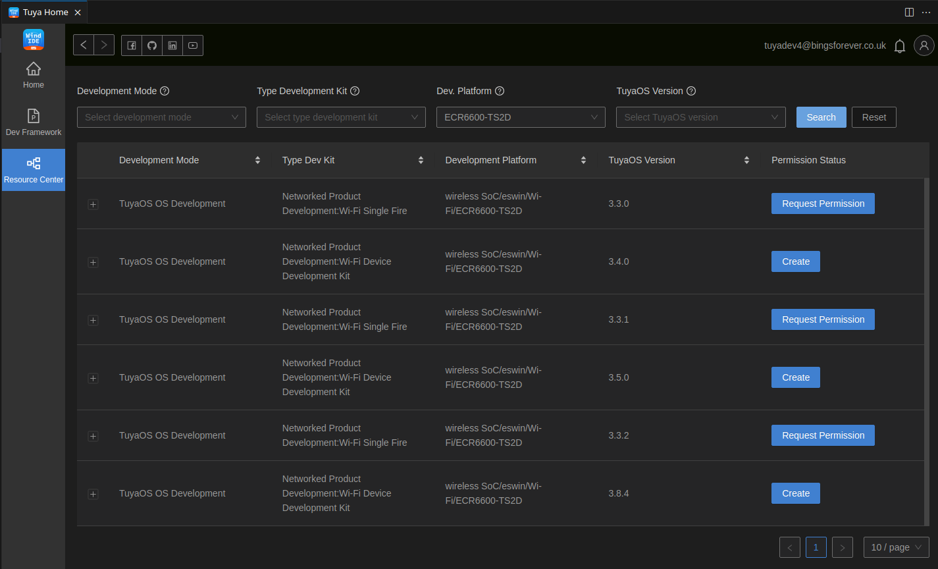Go forward with the right arrow button
The height and width of the screenshot is (569, 938).
[x=104, y=45]
